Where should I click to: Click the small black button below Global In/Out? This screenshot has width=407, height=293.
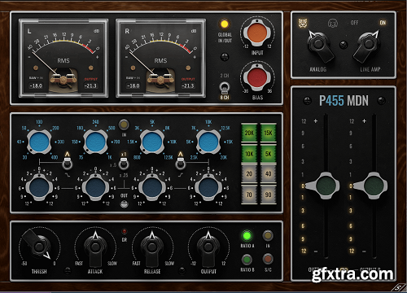(x=225, y=57)
